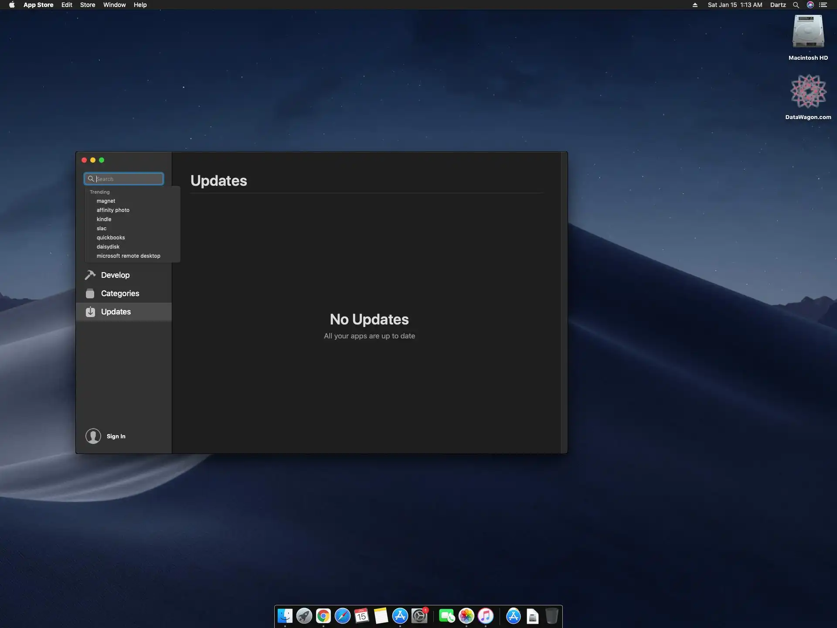The image size is (837, 628).
Task: Choose trending suggestion 'magnet'
Action: 106,201
